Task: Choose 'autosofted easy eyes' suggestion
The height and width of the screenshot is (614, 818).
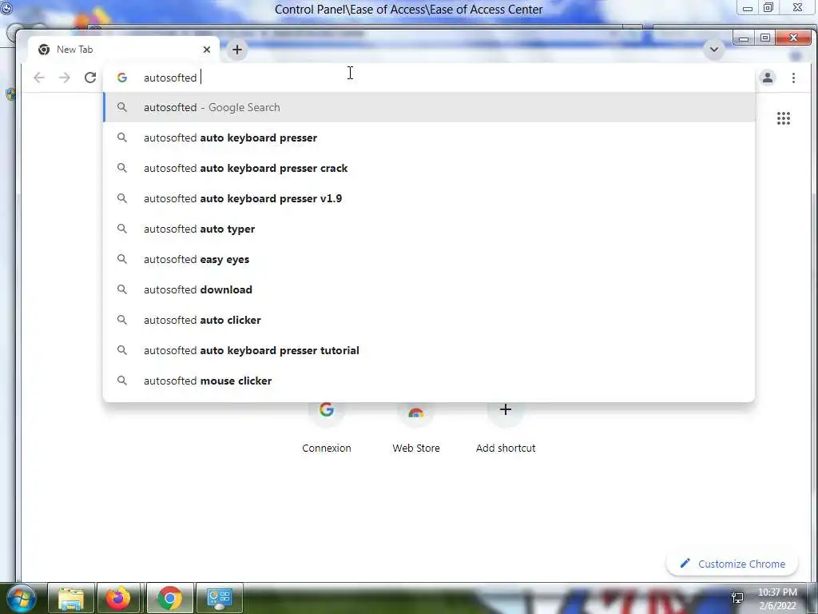Action: point(429,259)
